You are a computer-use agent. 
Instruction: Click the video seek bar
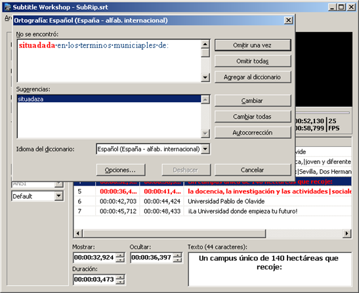[x=322, y=113]
